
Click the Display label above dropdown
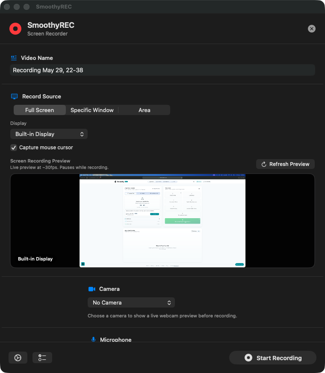(x=18, y=123)
